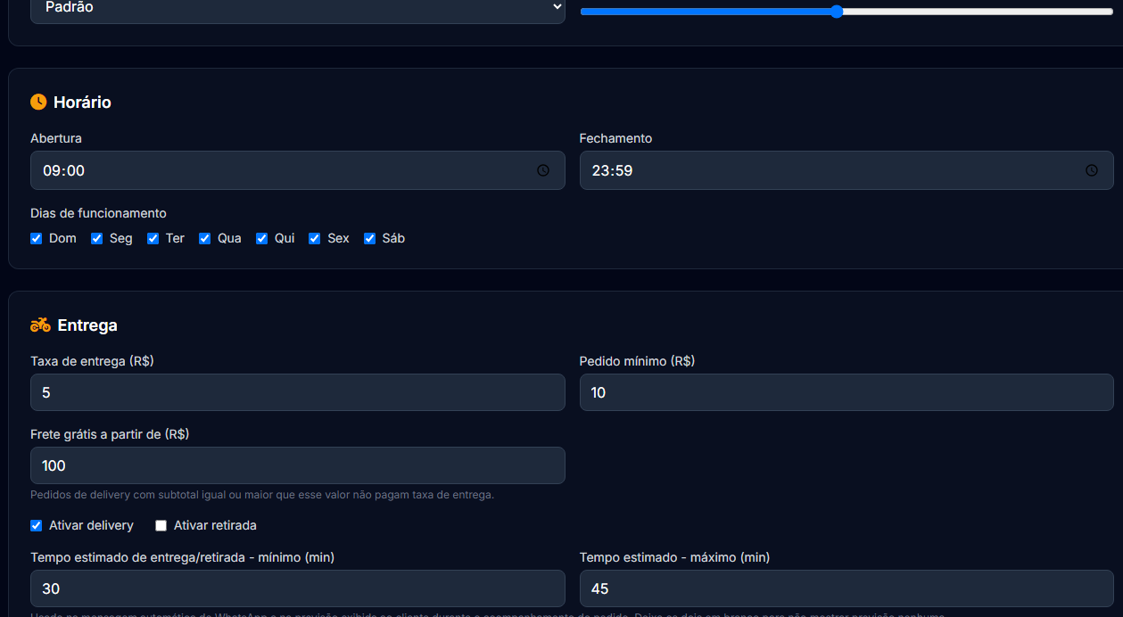Click the blue slider handle at top
Image resolution: width=1123 pixels, height=617 pixels.
click(x=836, y=12)
